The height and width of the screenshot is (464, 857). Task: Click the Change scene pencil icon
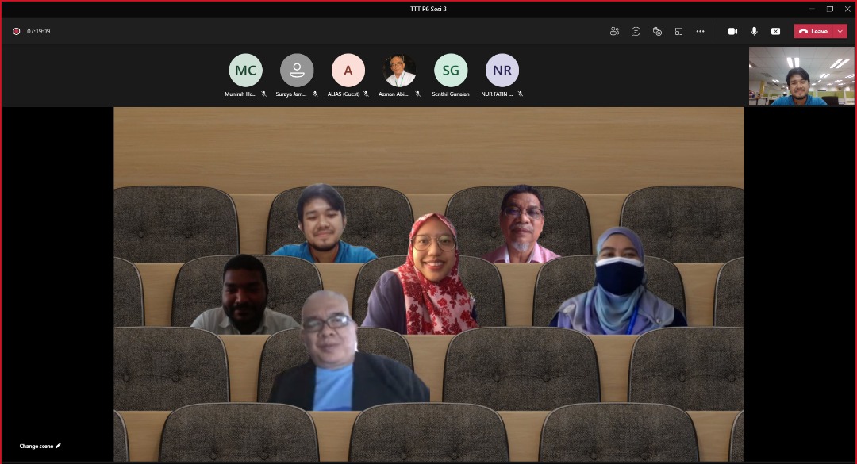58,446
